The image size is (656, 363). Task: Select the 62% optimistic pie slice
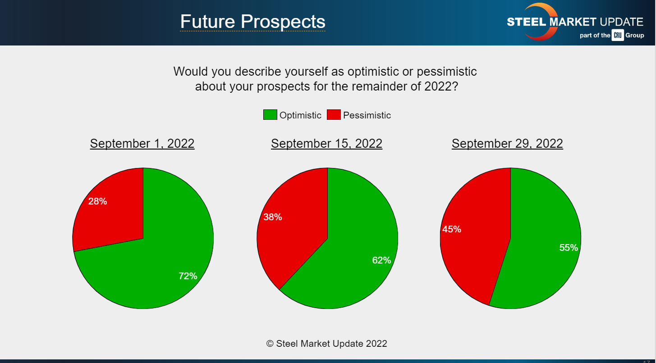coord(356,252)
